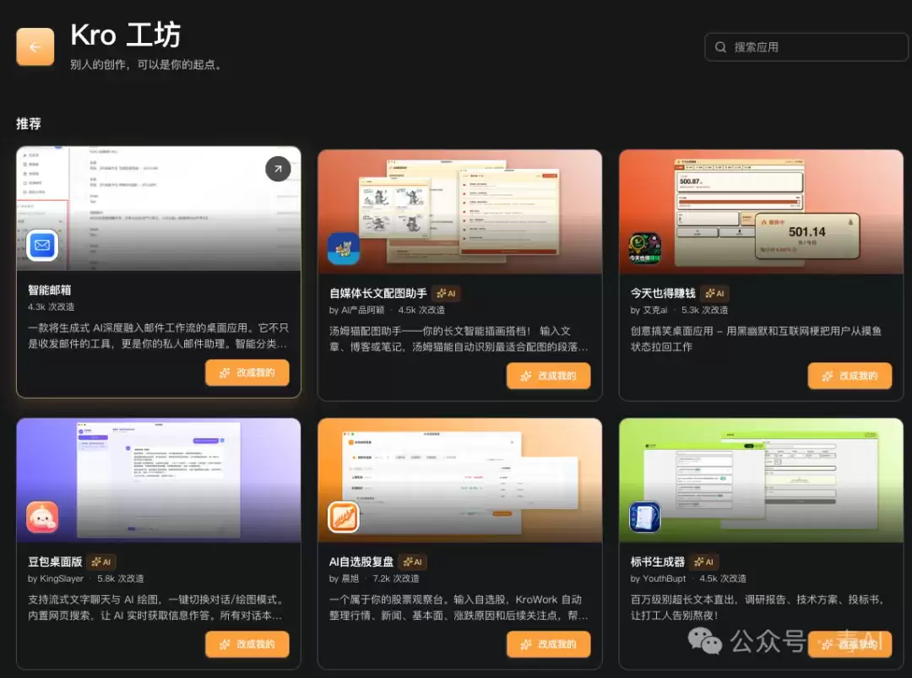Viewport: 912px width, 678px height.
Task: Click 改成我的 for 今天也得赚钱
Action: (850, 376)
